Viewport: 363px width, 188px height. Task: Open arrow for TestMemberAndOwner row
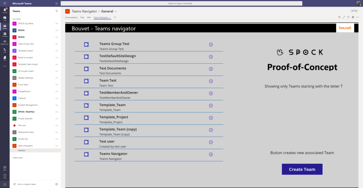coord(211,93)
